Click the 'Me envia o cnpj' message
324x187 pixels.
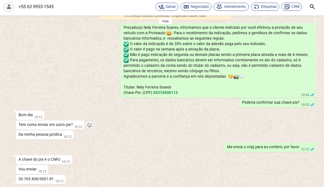263,147
